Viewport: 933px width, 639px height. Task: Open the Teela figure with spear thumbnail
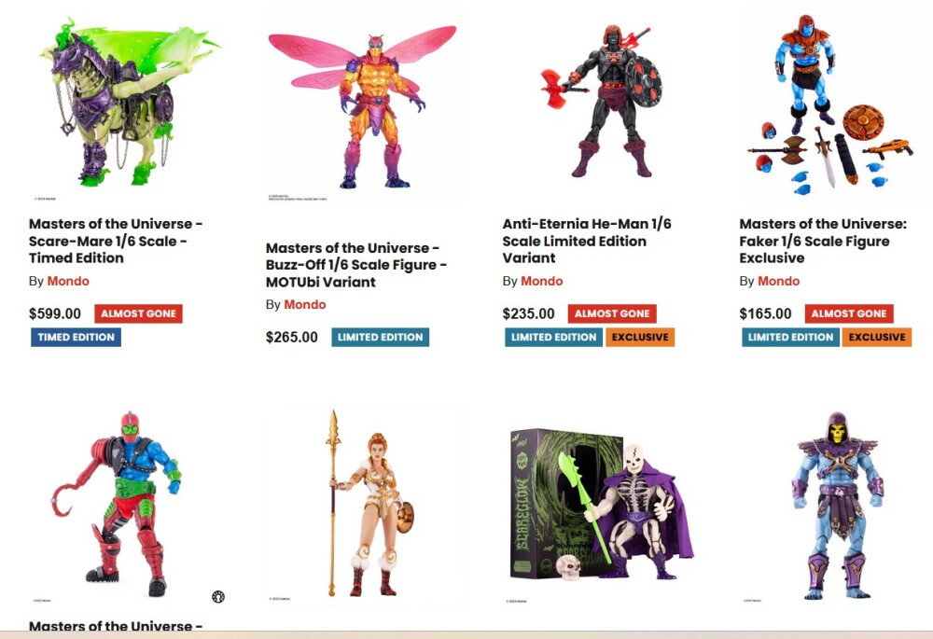point(364,506)
